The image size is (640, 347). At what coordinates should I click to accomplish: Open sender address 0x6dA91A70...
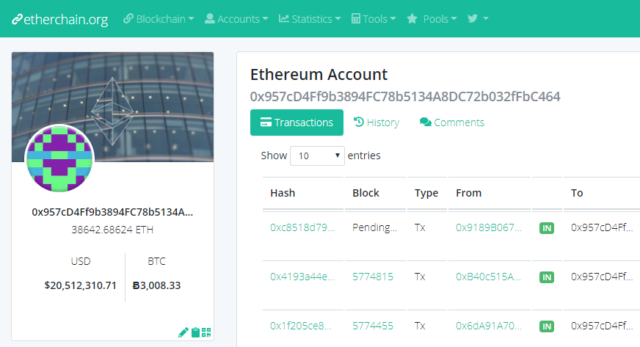click(x=489, y=326)
